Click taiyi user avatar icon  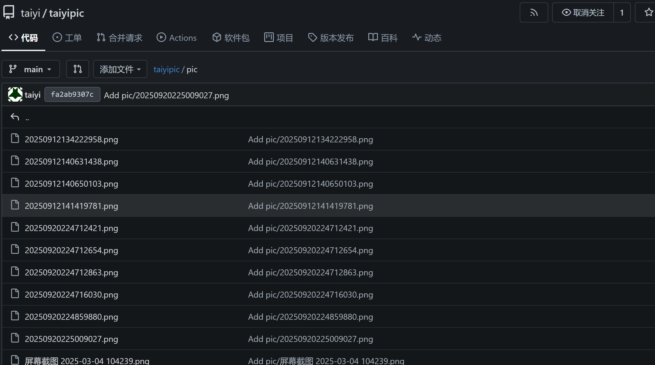point(15,95)
